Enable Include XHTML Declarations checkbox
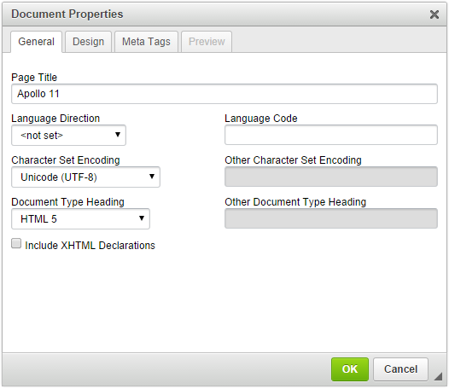Viewport: 449px width, 389px height. pyautogui.click(x=16, y=244)
